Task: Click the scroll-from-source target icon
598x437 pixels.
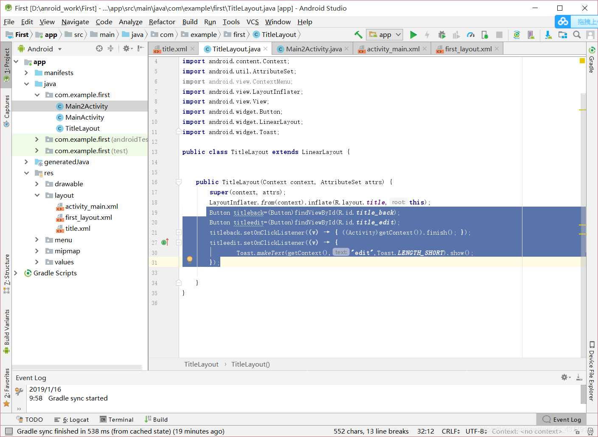Action: coord(99,49)
